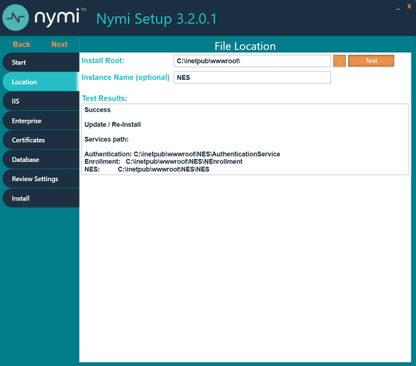This screenshot has height=366, width=416.
Task: Open the Enterprise setup step
Action: [41, 121]
